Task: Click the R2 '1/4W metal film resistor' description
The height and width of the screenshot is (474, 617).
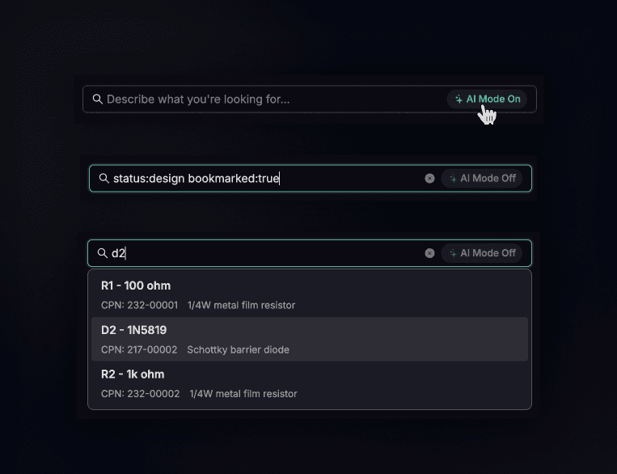Action: click(243, 394)
